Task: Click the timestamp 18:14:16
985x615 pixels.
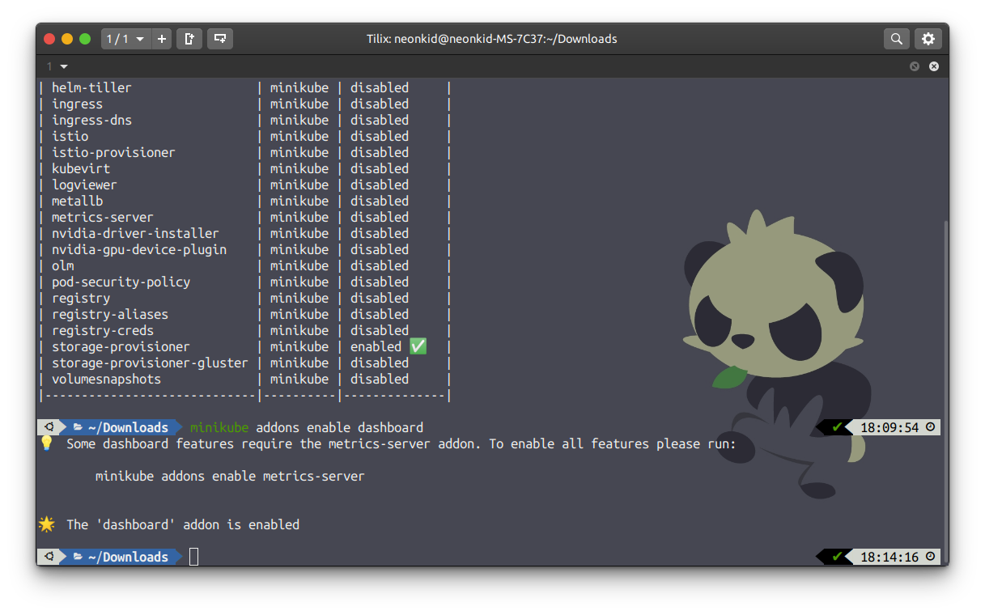Action: (889, 557)
